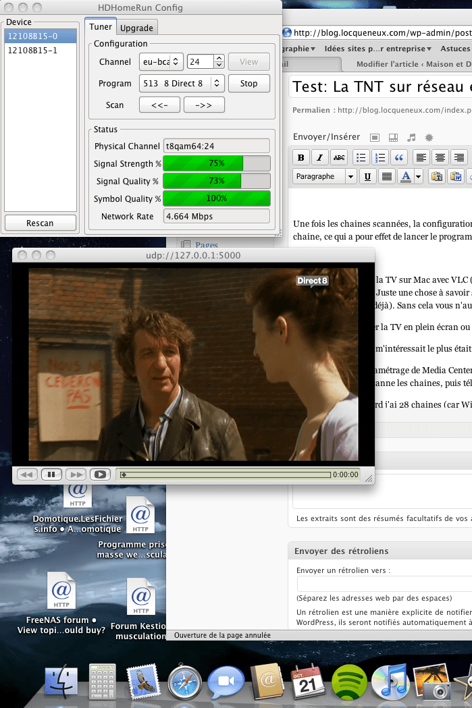The image size is (472, 708).
Task: Open iChat from the Dock
Action: tap(226, 682)
